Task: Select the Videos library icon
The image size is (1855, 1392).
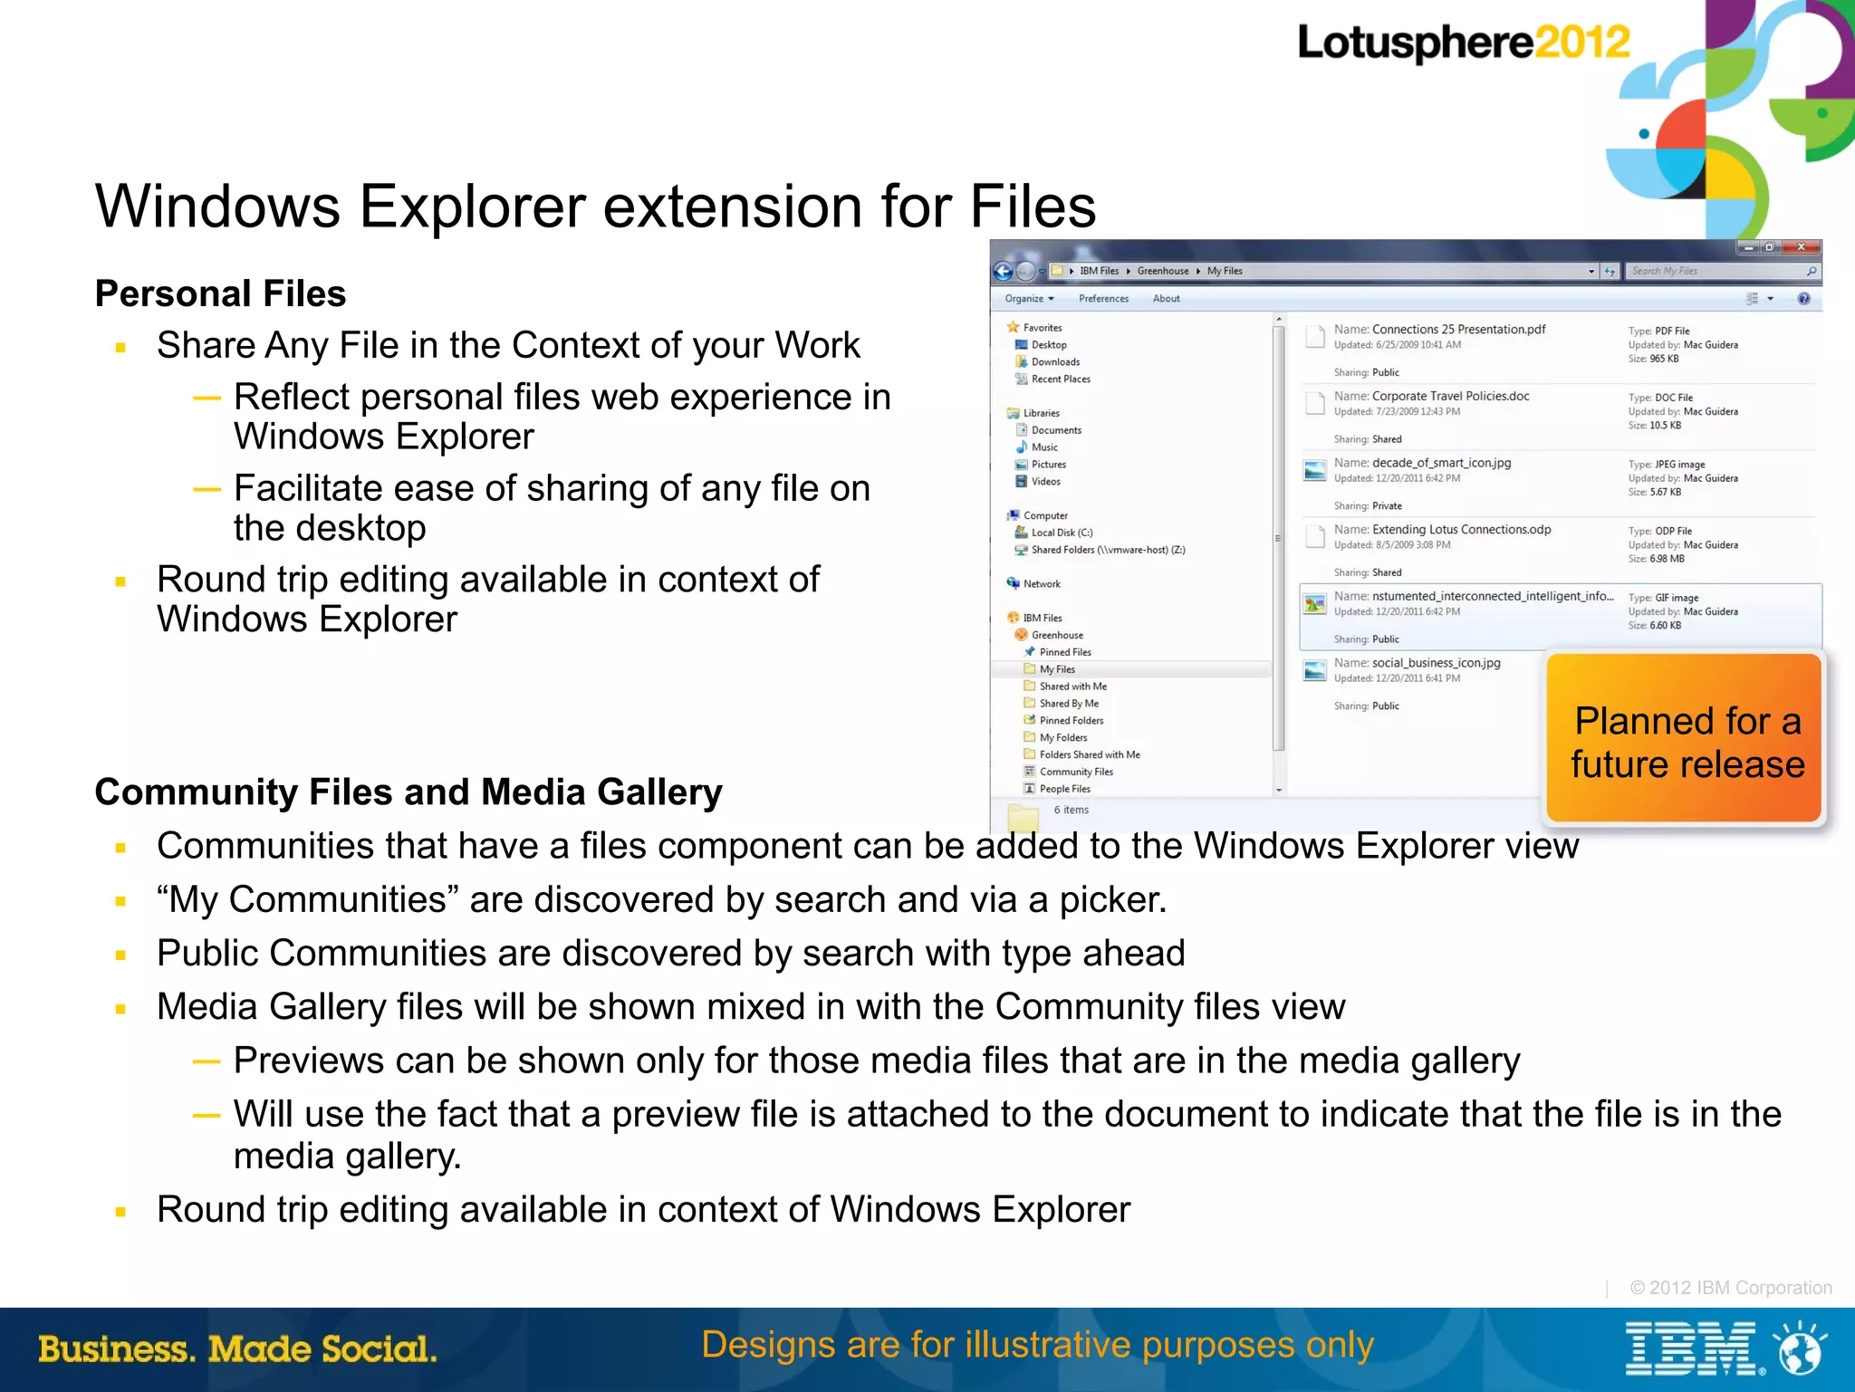Action: pos(1022,481)
